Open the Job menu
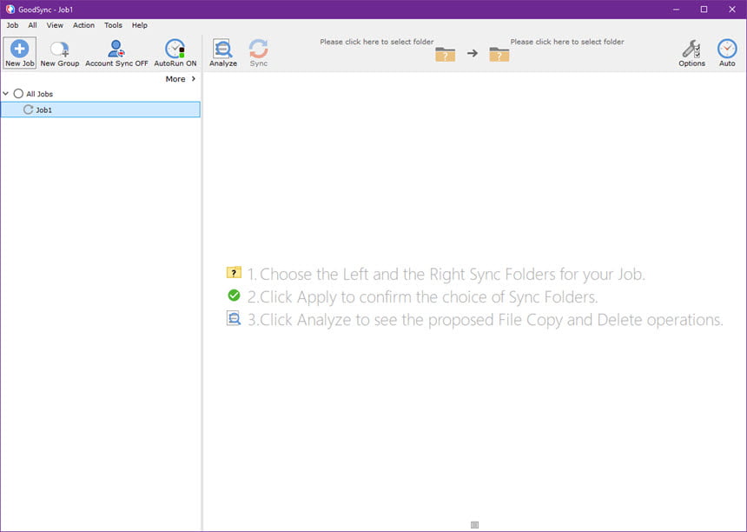747x532 pixels. (x=12, y=25)
